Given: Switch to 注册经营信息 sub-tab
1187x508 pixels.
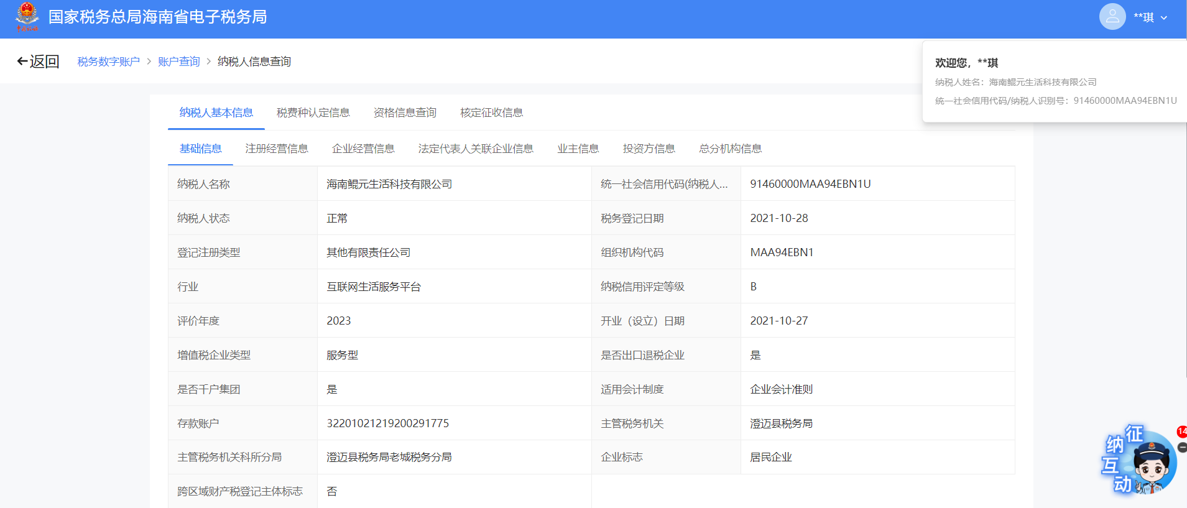Looking at the screenshot, I should (277, 149).
